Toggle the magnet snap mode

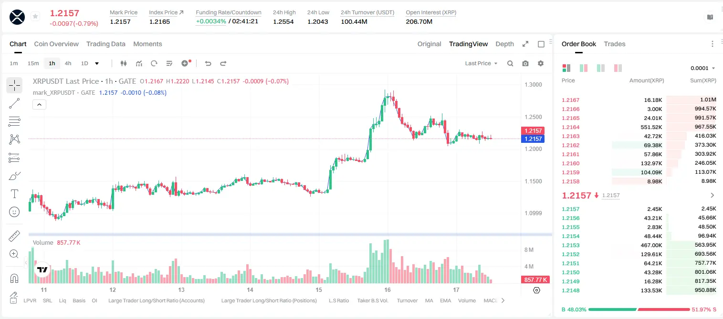pos(14,279)
